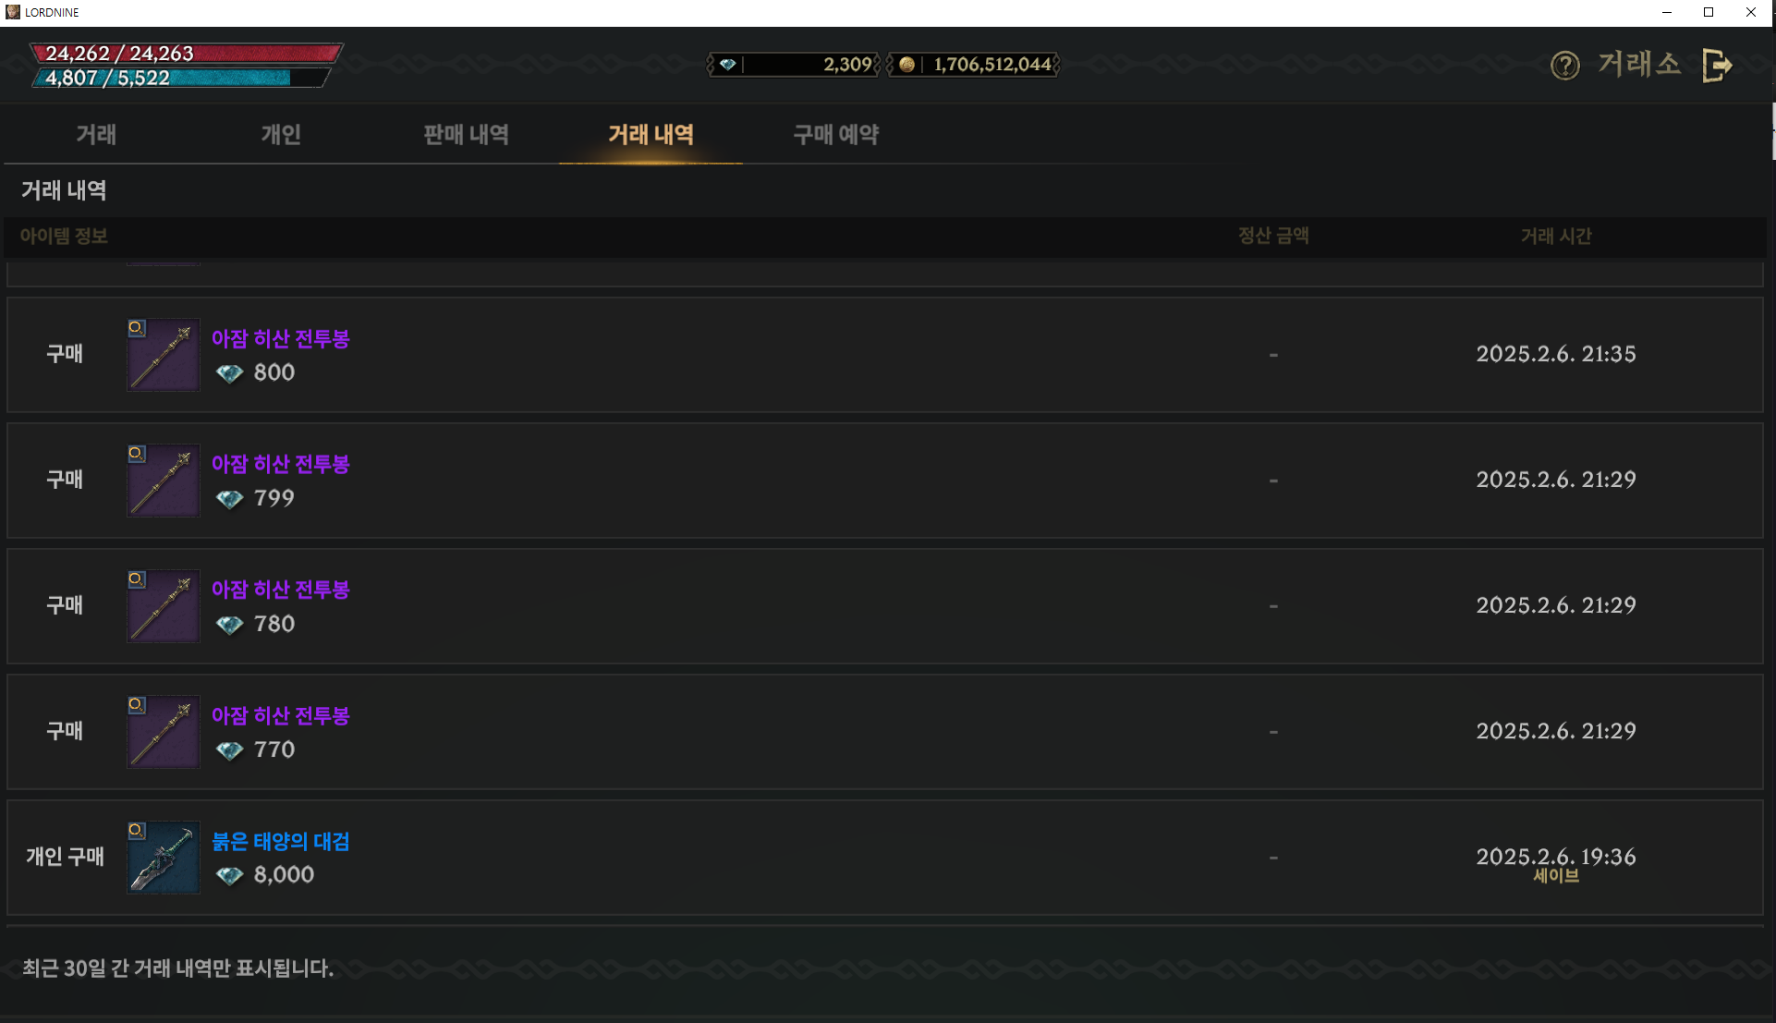1776x1023 pixels.
Task: Click the exit trading post icon
Action: coord(1717,66)
